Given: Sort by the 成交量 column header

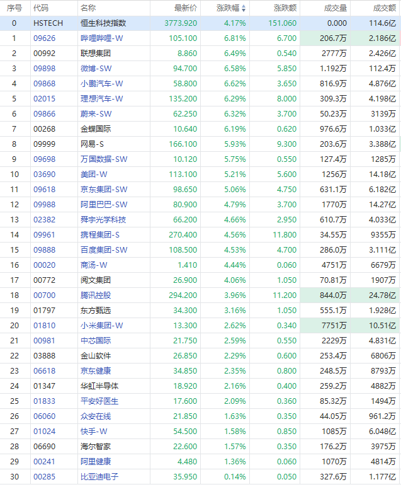Looking at the screenshot, I should click(335, 8).
